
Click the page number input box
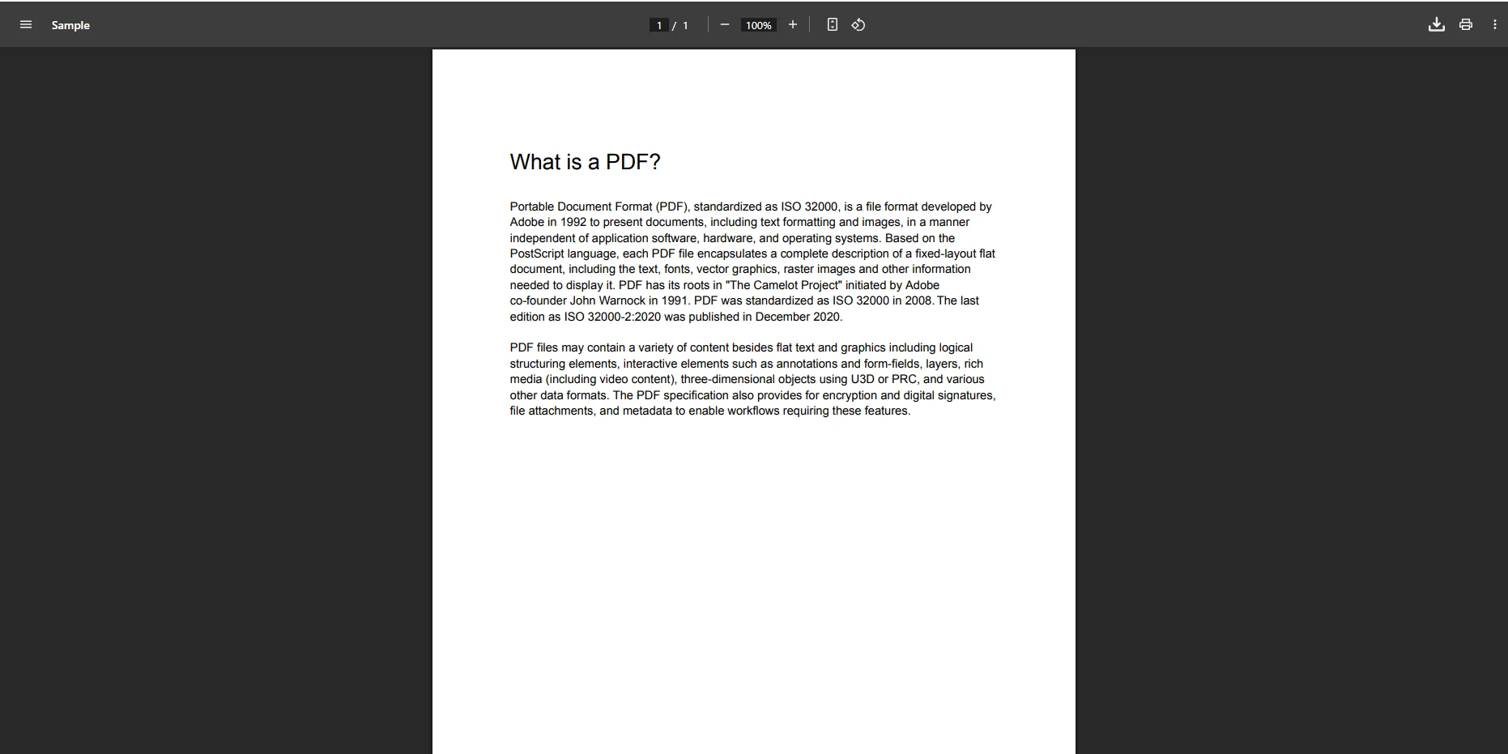point(659,24)
